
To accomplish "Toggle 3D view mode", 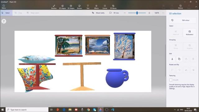I will pos(114,13).
